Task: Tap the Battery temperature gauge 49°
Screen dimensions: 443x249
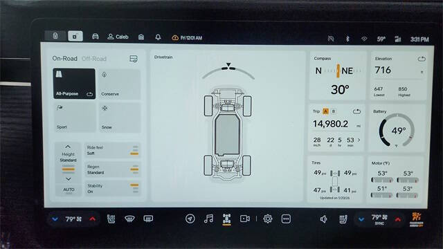Action: (x=397, y=130)
